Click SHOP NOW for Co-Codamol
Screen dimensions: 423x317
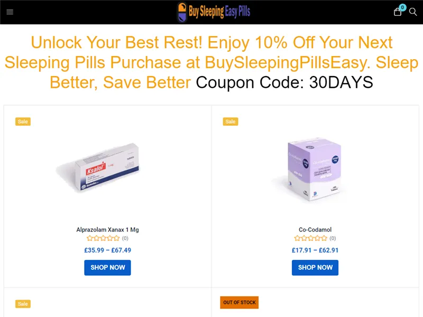tap(315, 267)
